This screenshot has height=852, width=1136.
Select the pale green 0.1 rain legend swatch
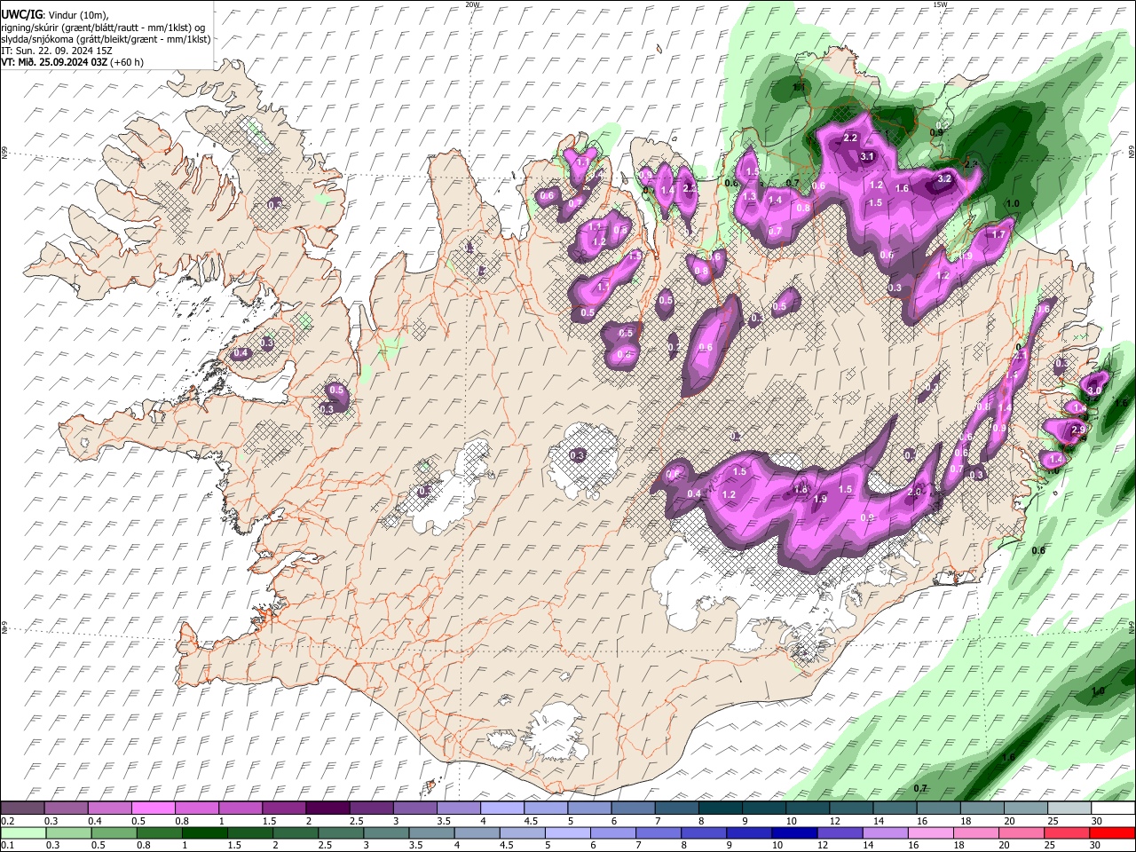click(23, 832)
